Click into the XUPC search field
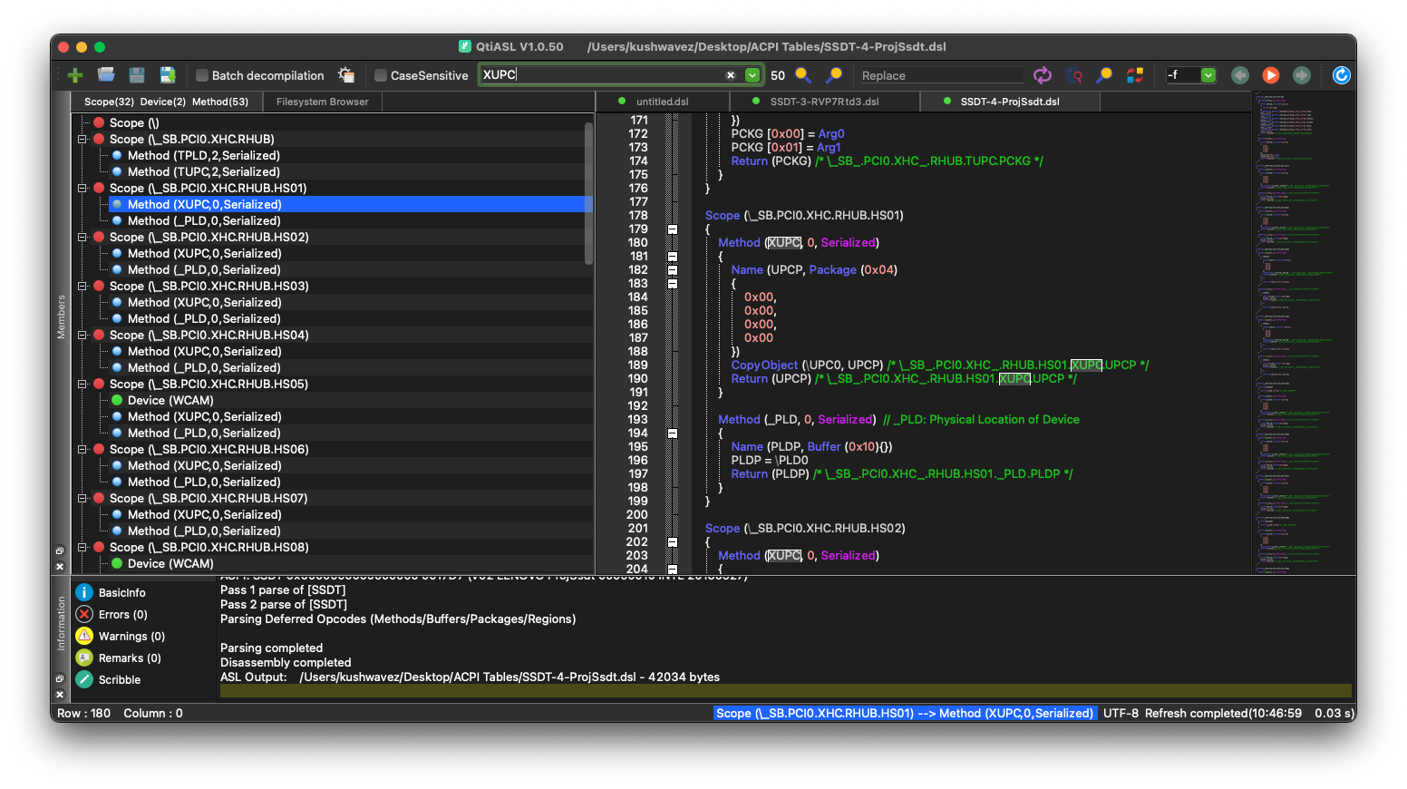 click(x=602, y=75)
